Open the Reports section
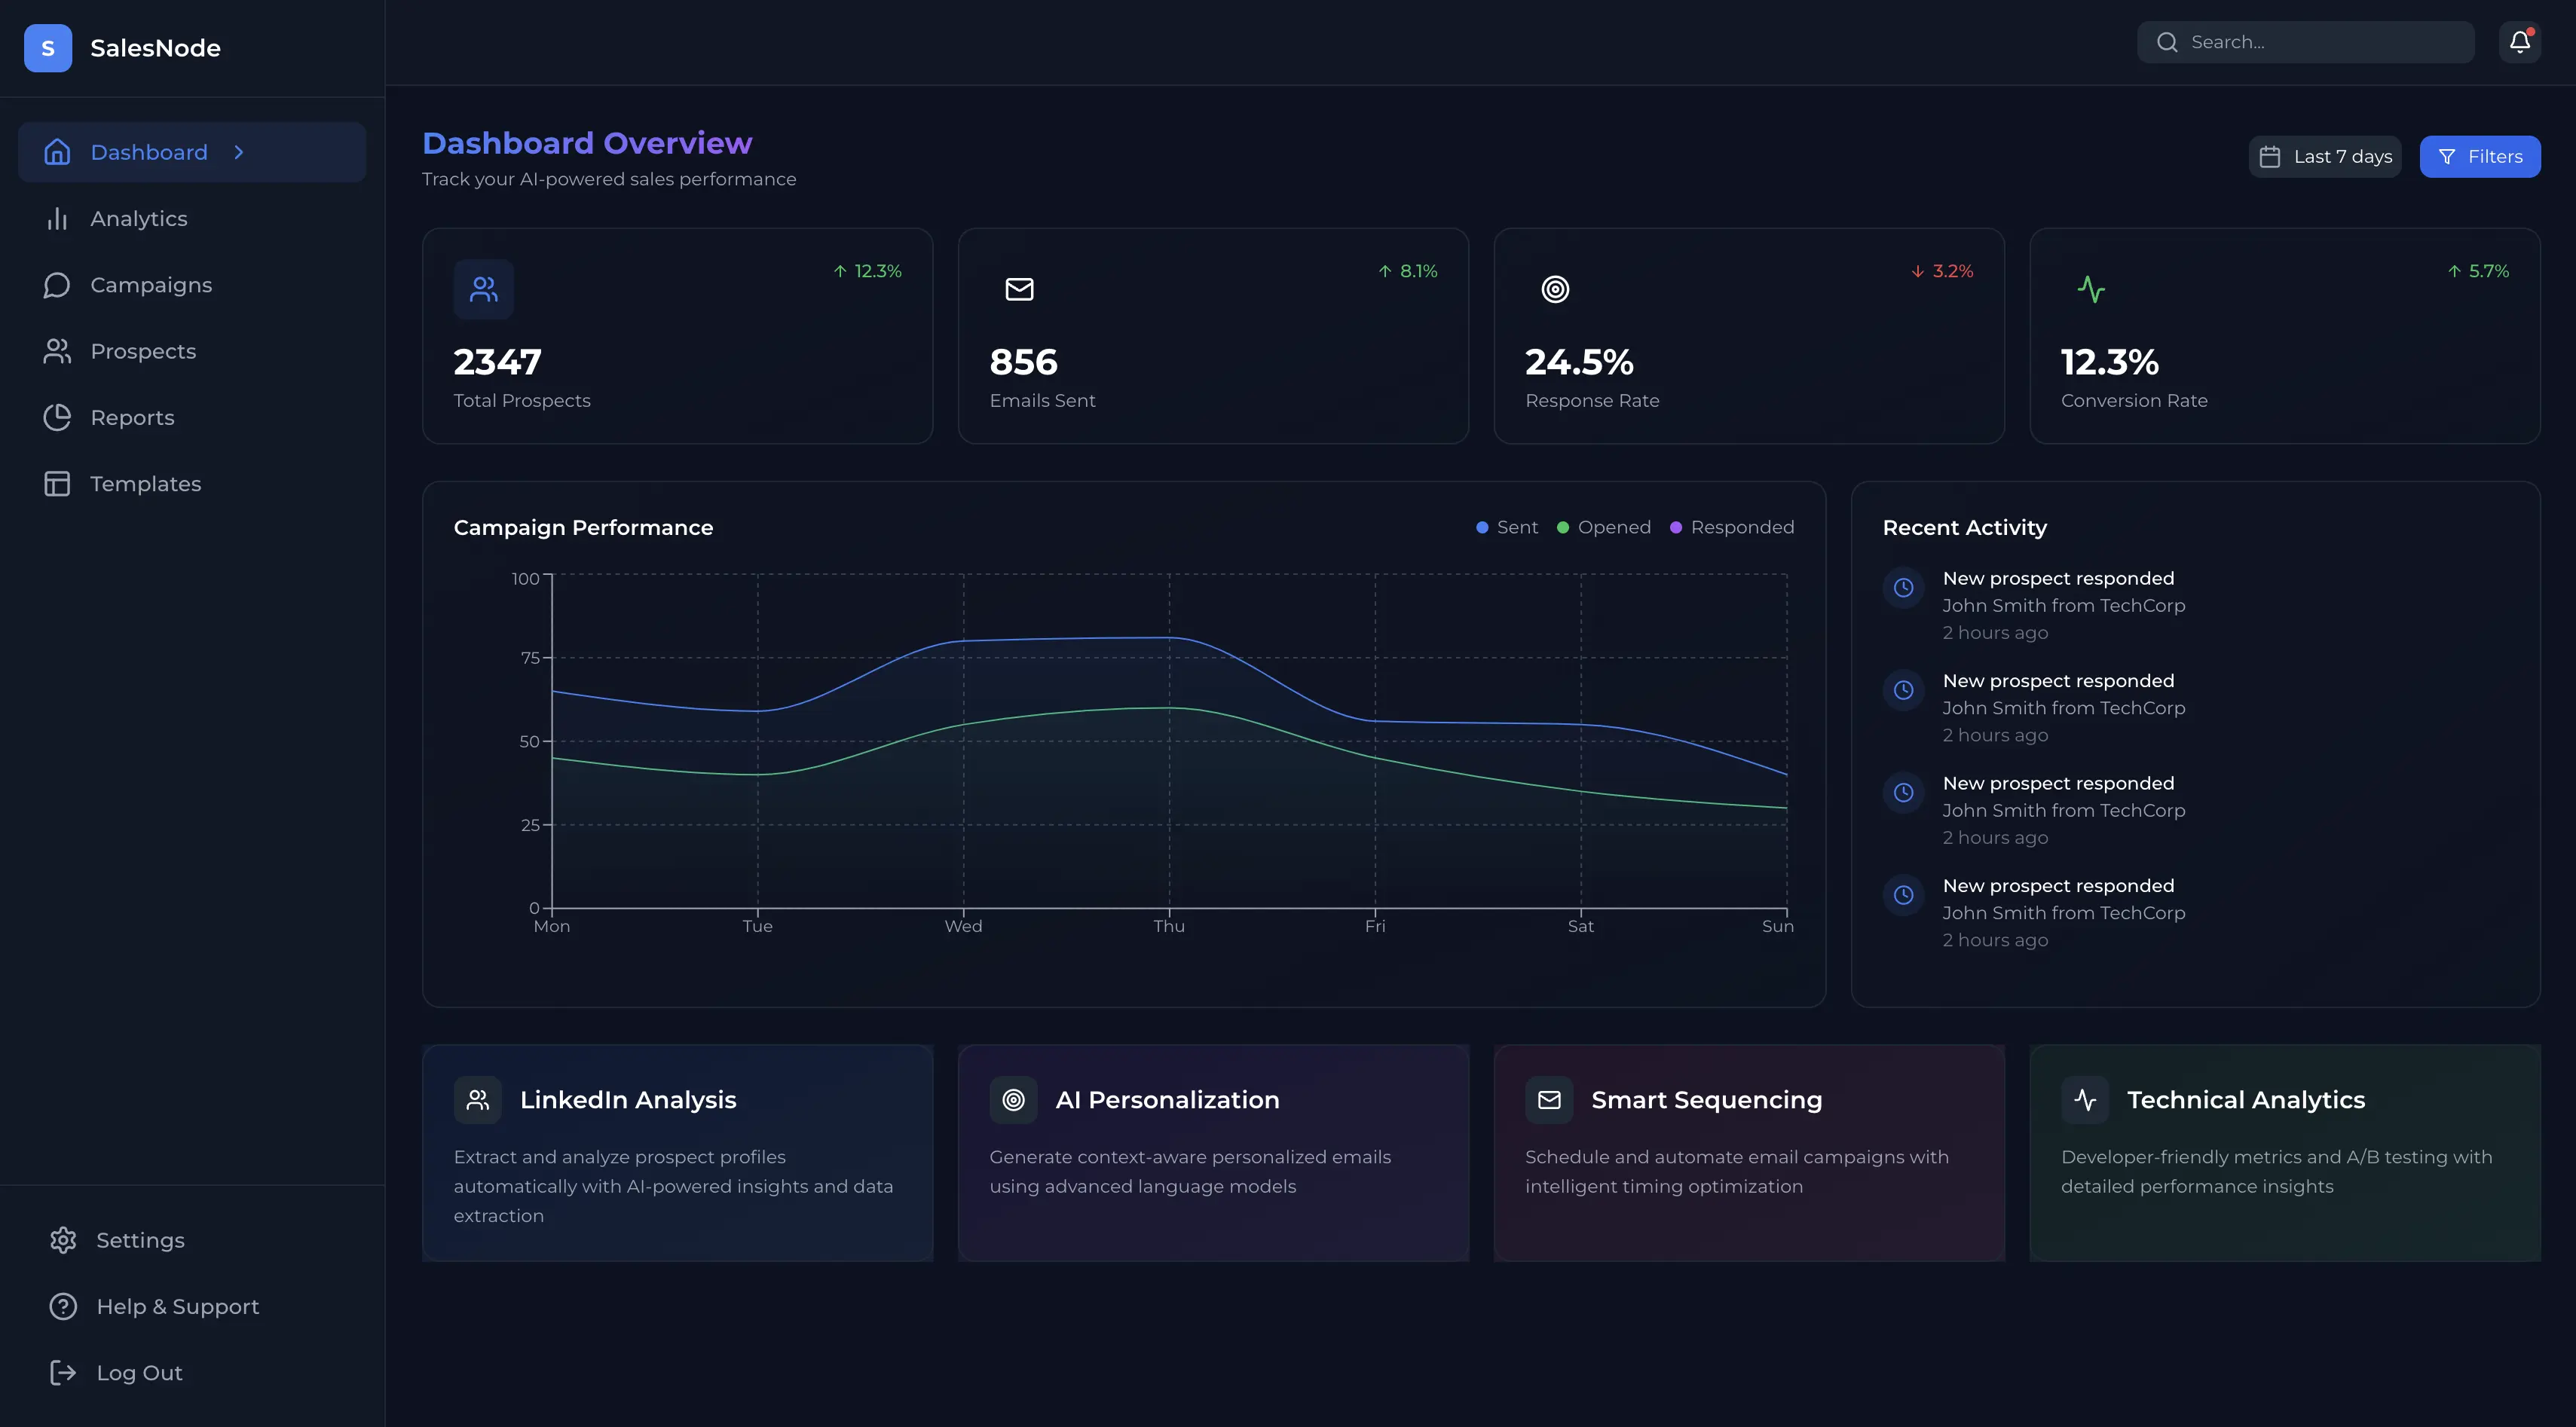 (x=192, y=417)
